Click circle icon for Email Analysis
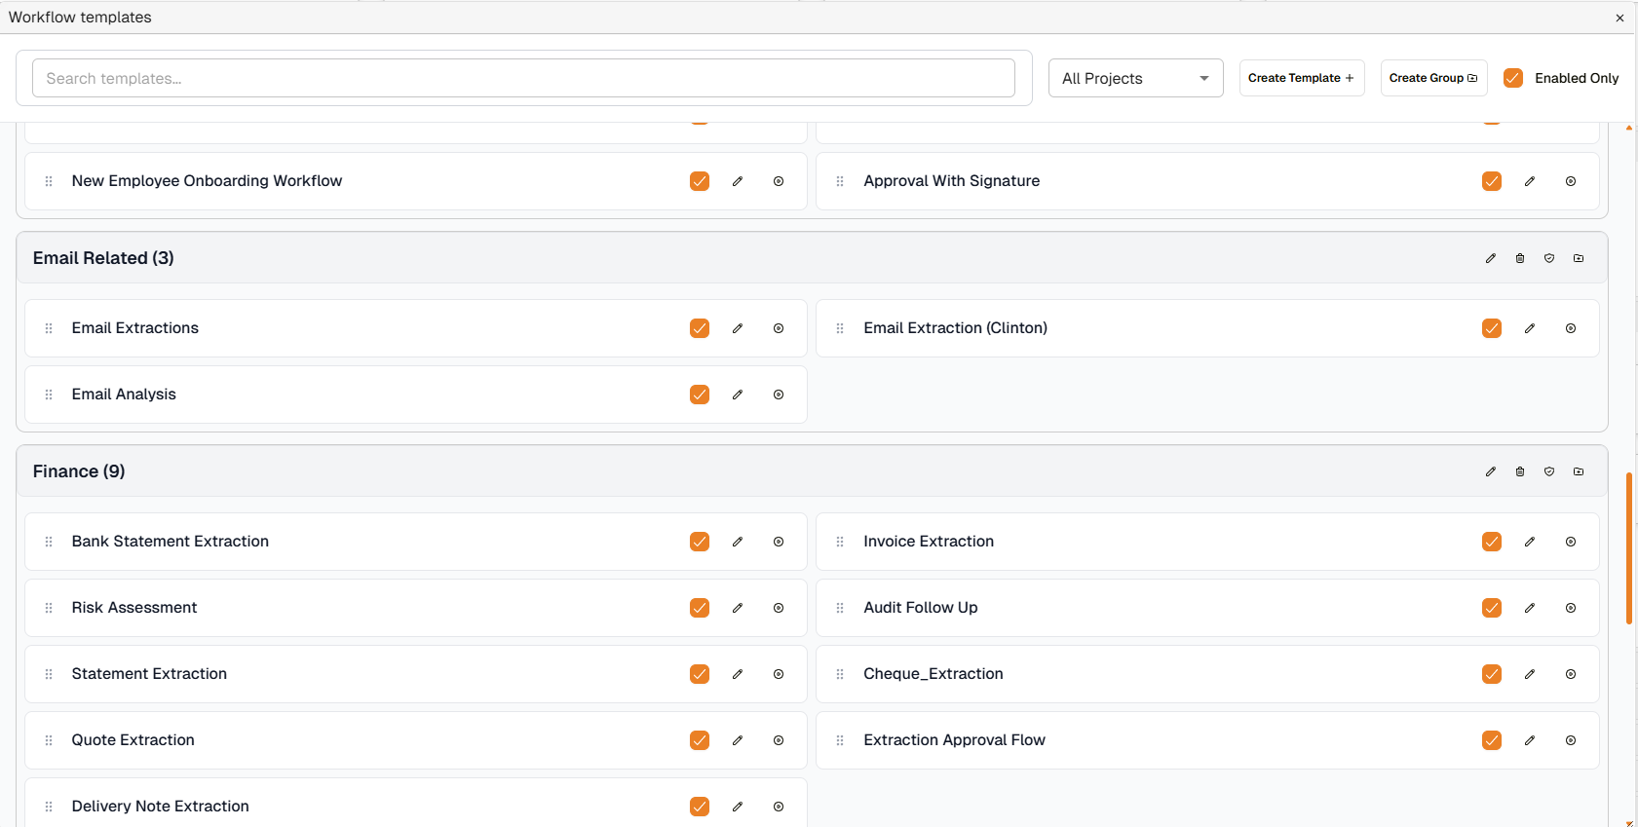The image size is (1638, 827). (779, 395)
